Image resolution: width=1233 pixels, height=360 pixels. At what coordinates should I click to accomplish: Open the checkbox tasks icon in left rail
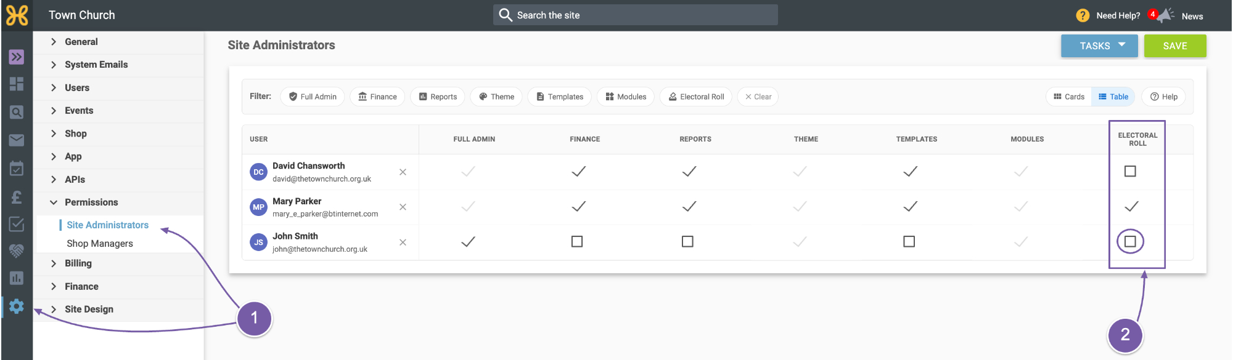(x=17, y=224)
